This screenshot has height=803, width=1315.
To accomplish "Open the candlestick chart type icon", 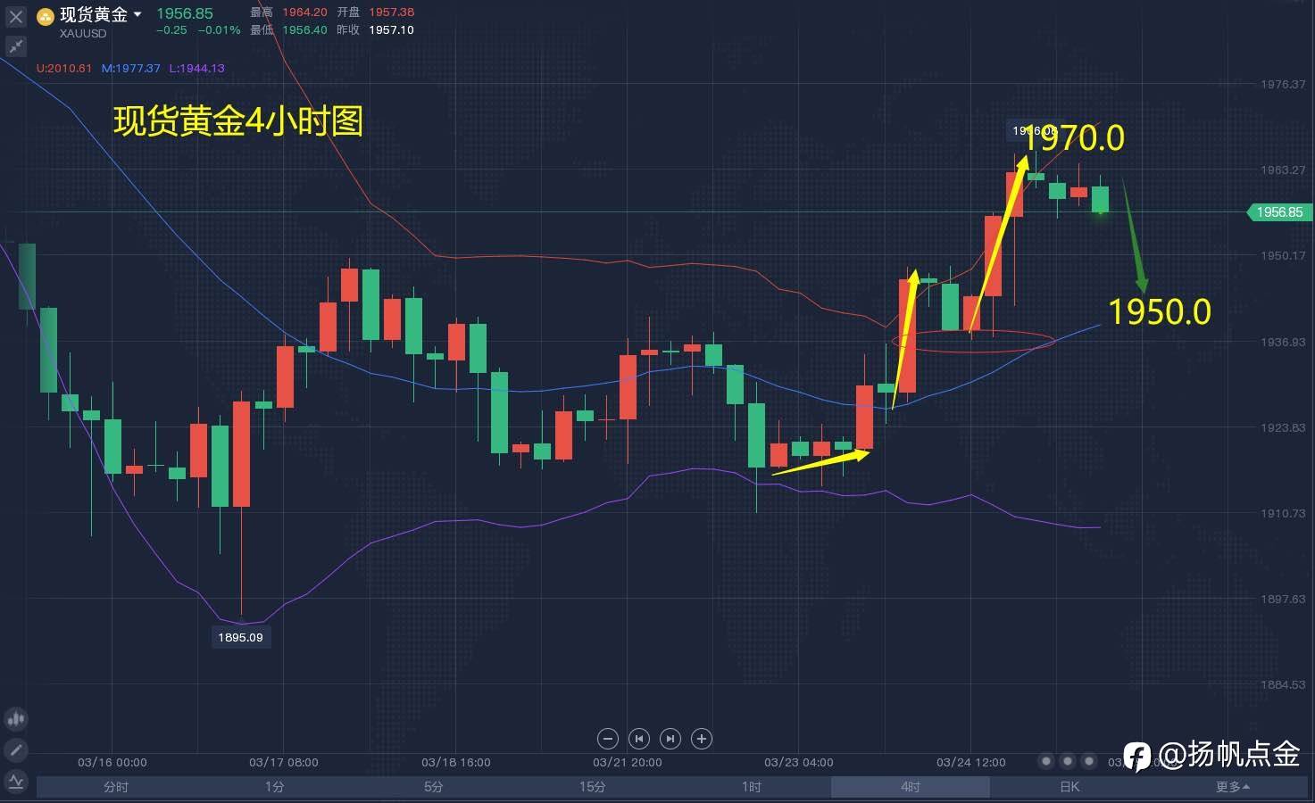I will pos(15,719).
